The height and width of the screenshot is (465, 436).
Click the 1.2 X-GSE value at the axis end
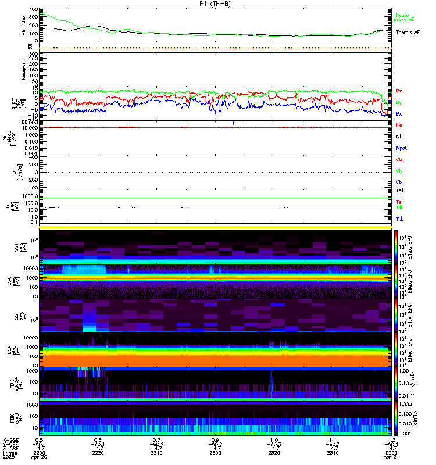tap(391, 440)
